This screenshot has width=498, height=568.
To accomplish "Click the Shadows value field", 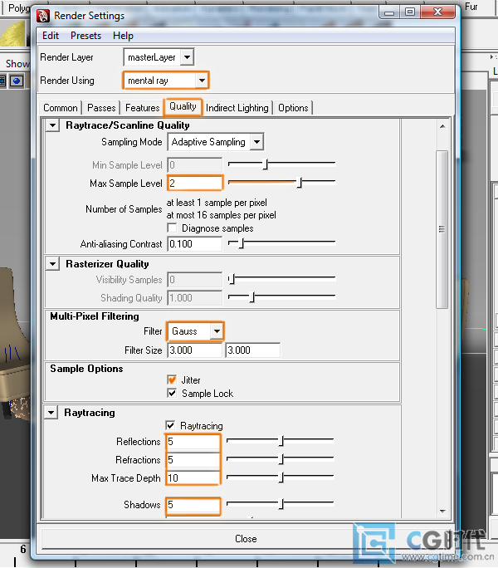I will click(193, 505).
